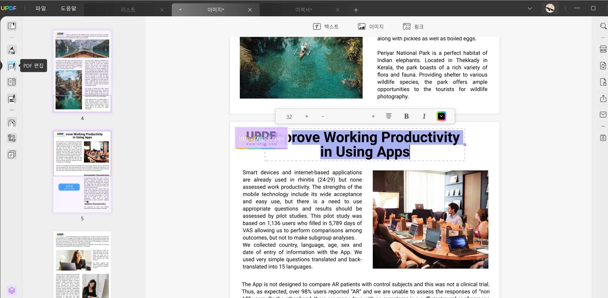Add a new tab with plus button

coord(356,10)
